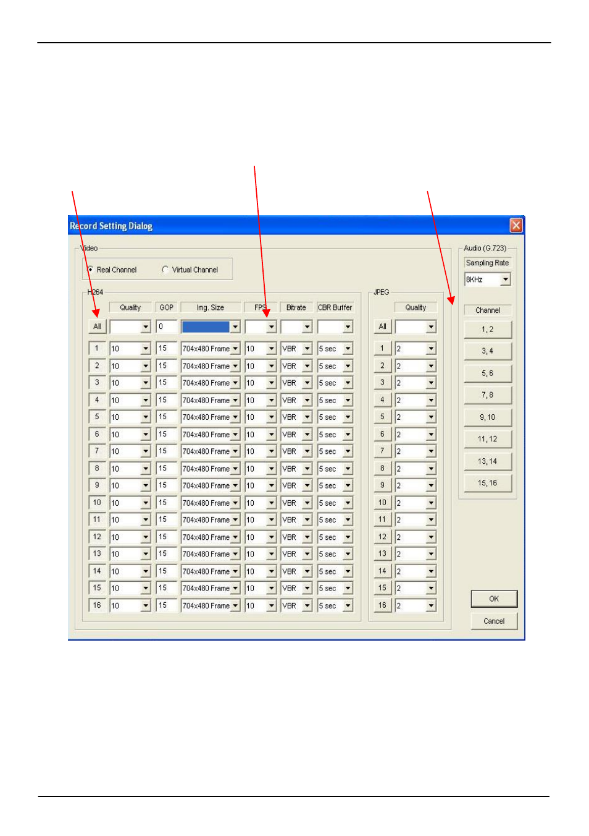Select the Real Channel radio button

pos(91,270)
